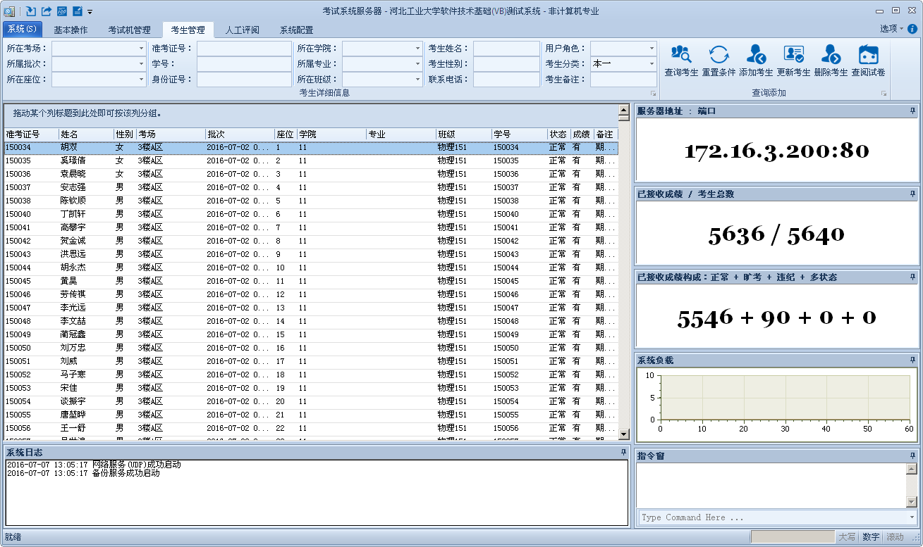
Task: Open 所在座位 dropdown
Action: click(141, 80)
